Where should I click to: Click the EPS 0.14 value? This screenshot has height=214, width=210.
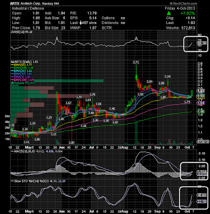pyautogui.click(x=93, y=18)
